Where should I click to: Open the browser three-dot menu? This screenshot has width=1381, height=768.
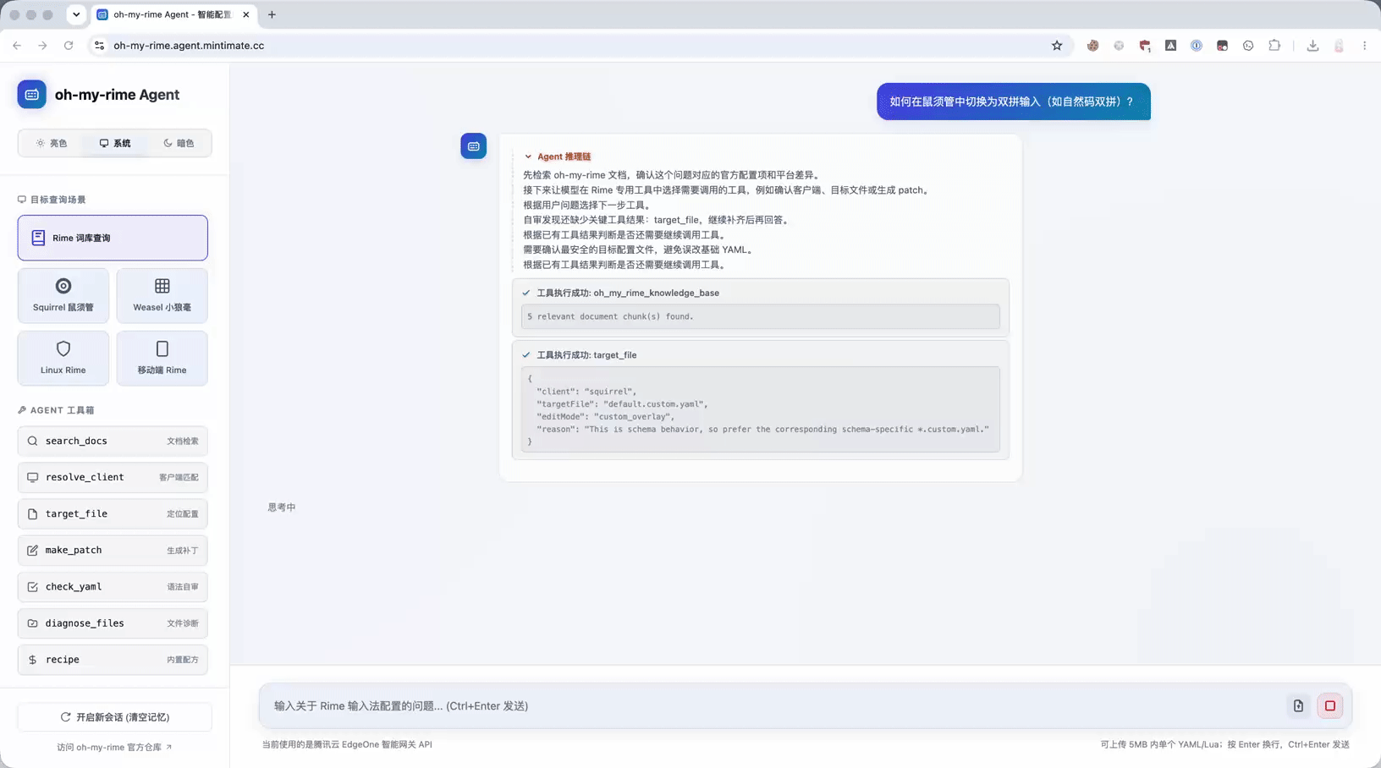(x=1364, y=46)
